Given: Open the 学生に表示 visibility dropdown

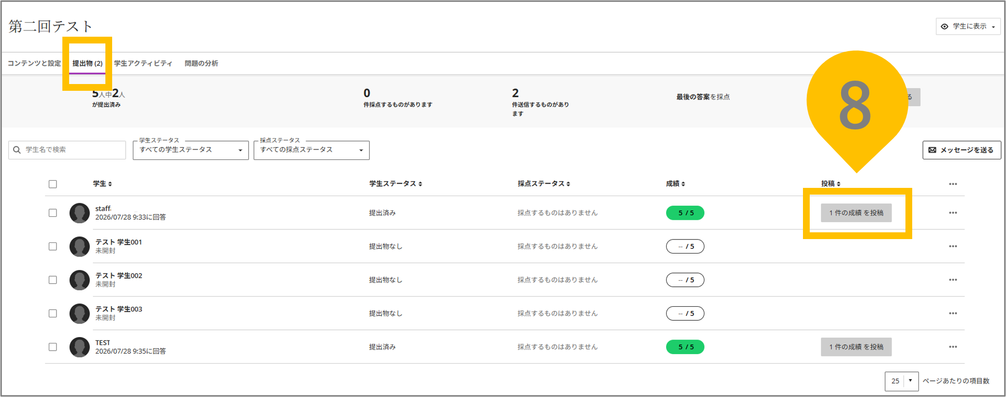Looking at the screenshot, I should 968,27.
